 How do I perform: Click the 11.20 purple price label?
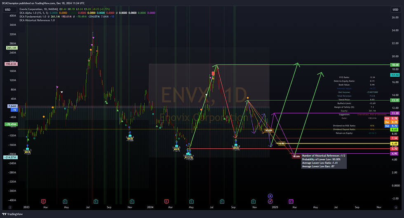click(395, 113)
